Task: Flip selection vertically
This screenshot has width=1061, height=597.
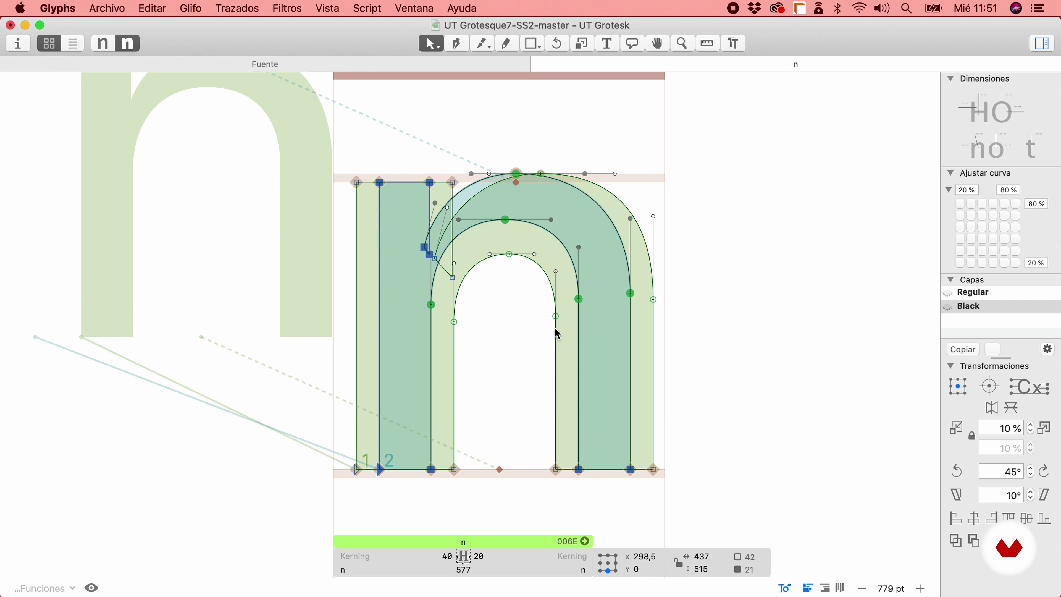Action: 1011,408
